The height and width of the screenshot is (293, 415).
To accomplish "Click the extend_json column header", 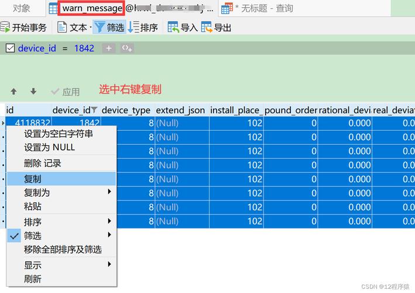I will pyautogui.click(x=182, y=110).
